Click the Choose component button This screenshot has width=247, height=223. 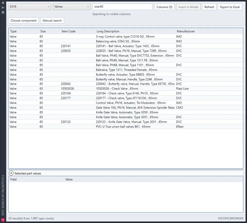[x=23, y=21]
